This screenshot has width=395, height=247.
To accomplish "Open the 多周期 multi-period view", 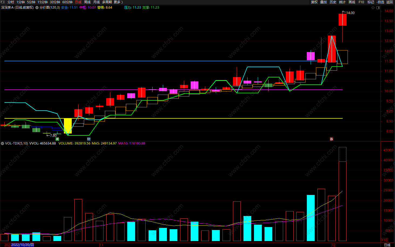I will click(x=107, y=2).
